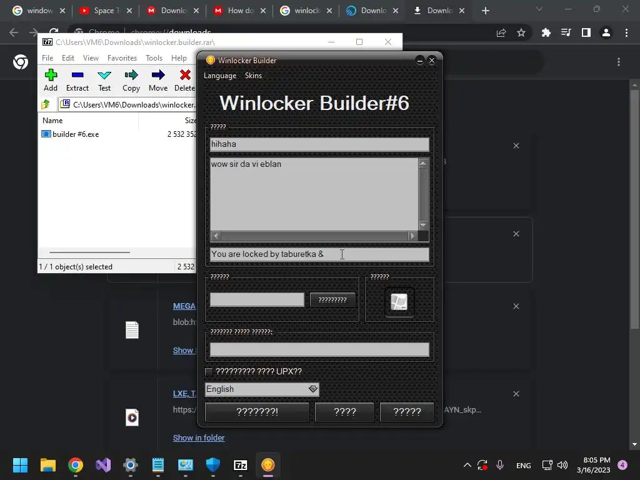Screen dimensions: 640x480
Task: Close the Winlocker Builder window
Action: 432,61
